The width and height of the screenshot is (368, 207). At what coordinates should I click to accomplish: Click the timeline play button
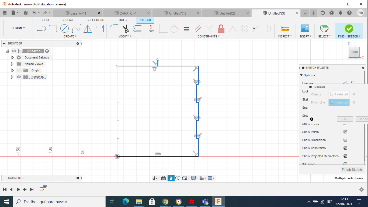[x=18, y=189]
